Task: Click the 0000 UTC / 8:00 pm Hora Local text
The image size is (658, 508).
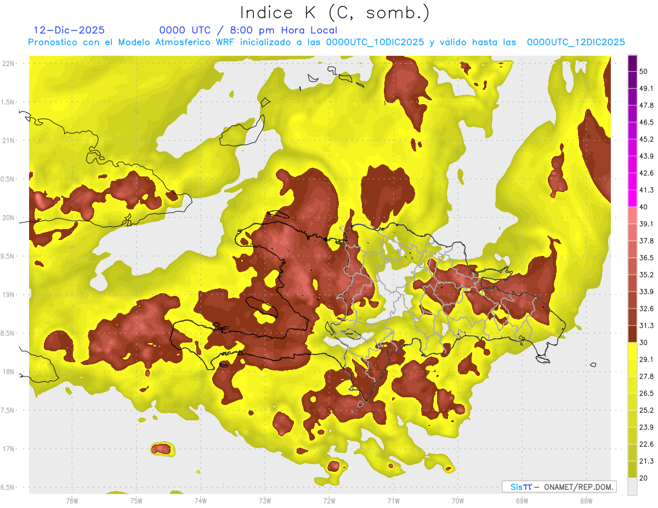Action: tap(248, 30)
